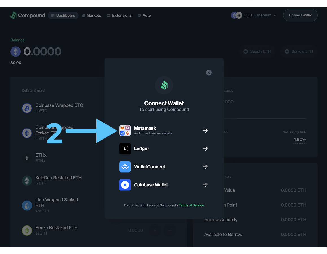Click the Renzo Restaked ETH asset icon
Image resolution: width=327 pixels, height=254 pixels.
27,230
